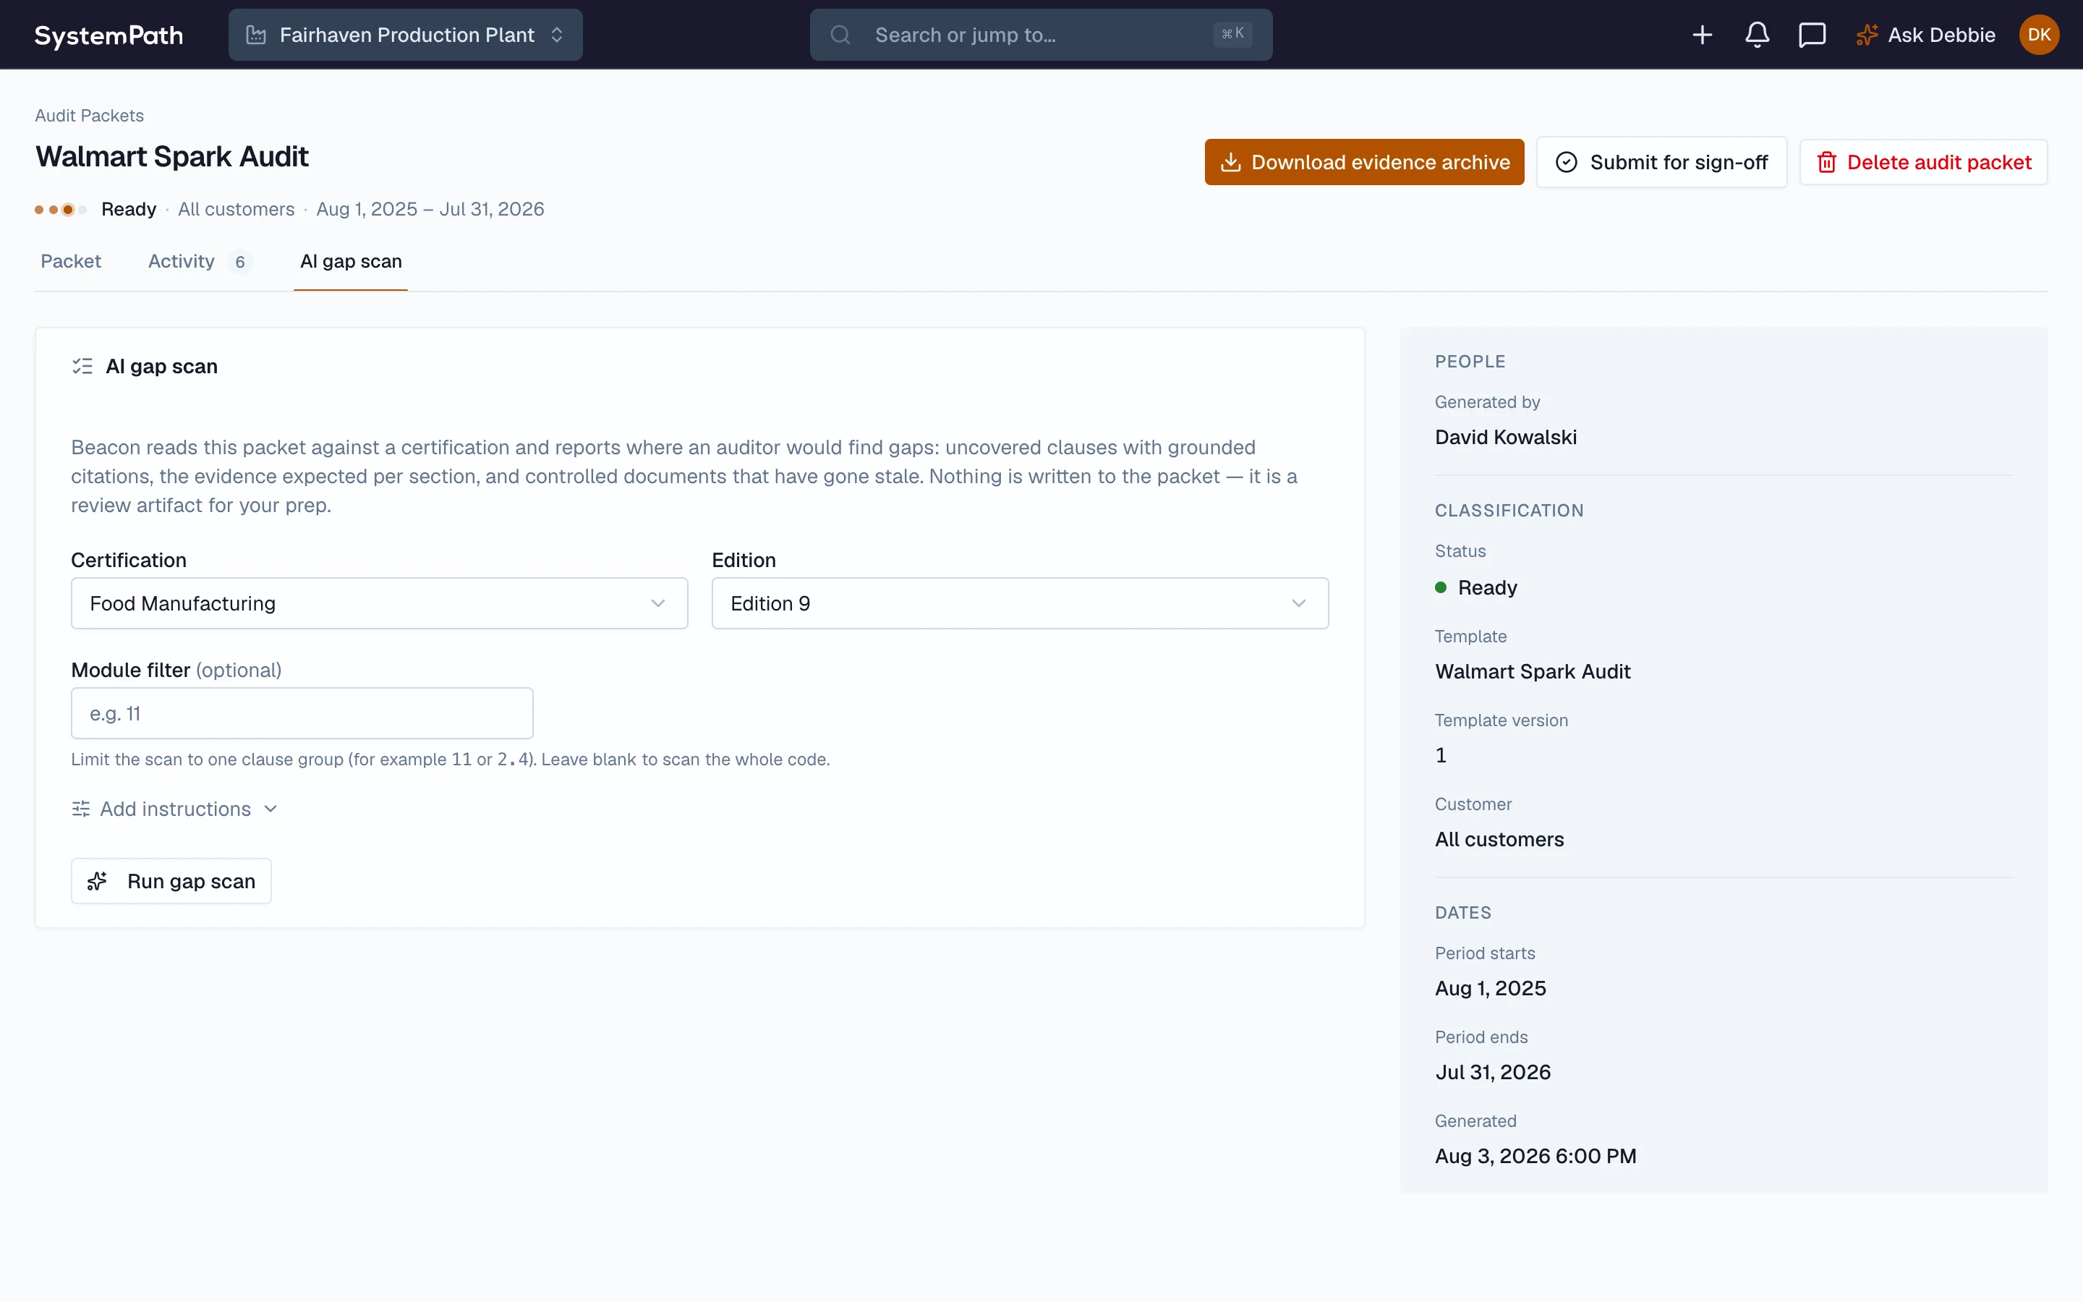Click the Ask Debbie sparkle icon
The image size is (2083, 1302).
coord(1866,35)
